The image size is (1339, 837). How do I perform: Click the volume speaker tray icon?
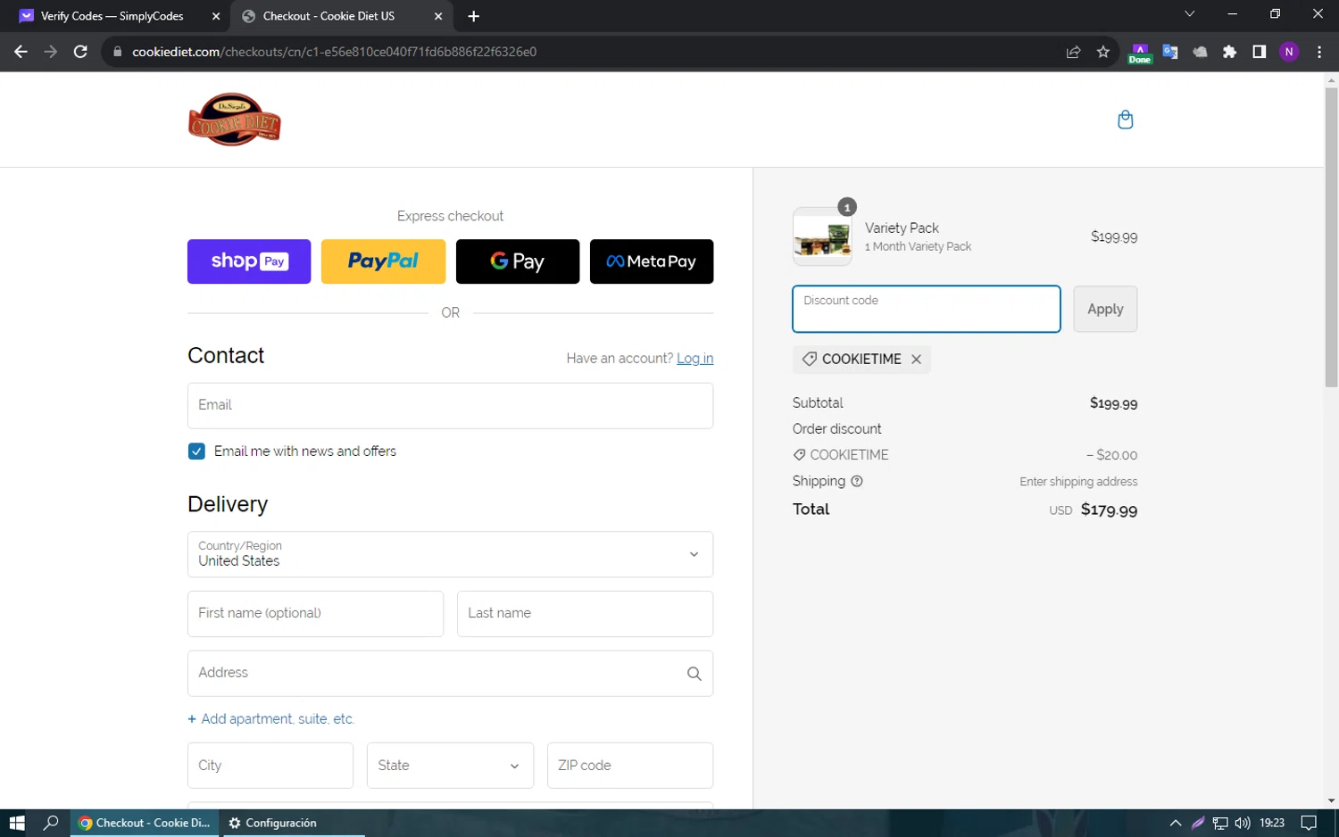(x=1243, y=823)
